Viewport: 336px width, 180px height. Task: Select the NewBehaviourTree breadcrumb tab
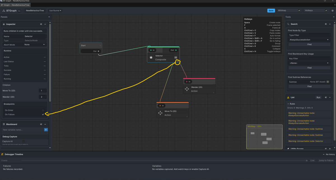click(35, 11)
